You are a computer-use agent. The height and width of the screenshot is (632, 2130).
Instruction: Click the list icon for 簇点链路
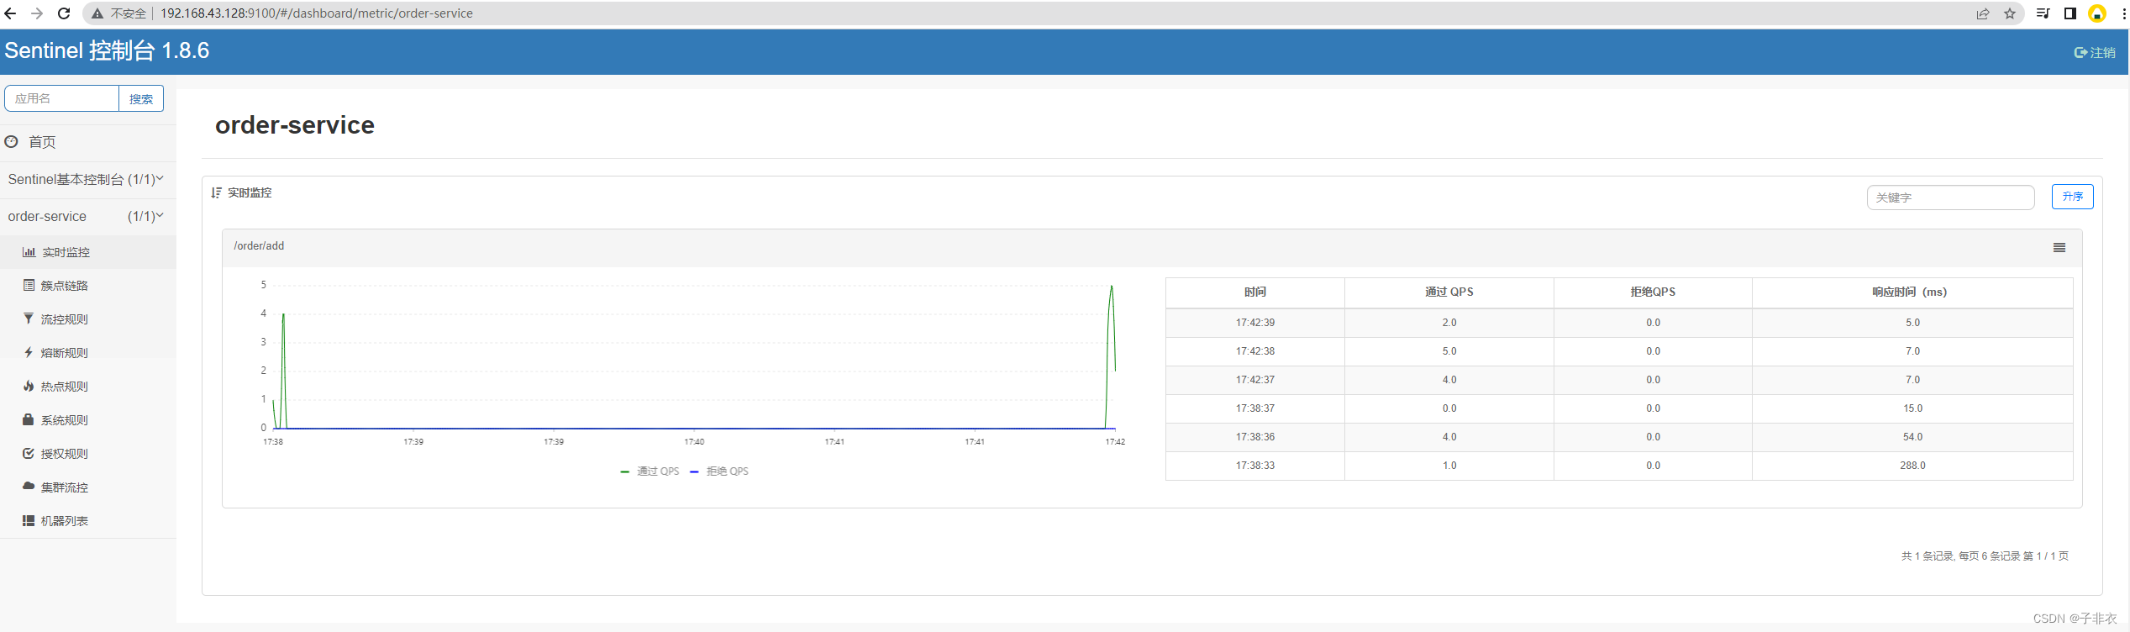[29, 286]
